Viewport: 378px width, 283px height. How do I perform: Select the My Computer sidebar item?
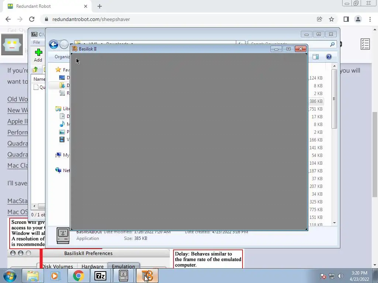click(x=62, y=155)
